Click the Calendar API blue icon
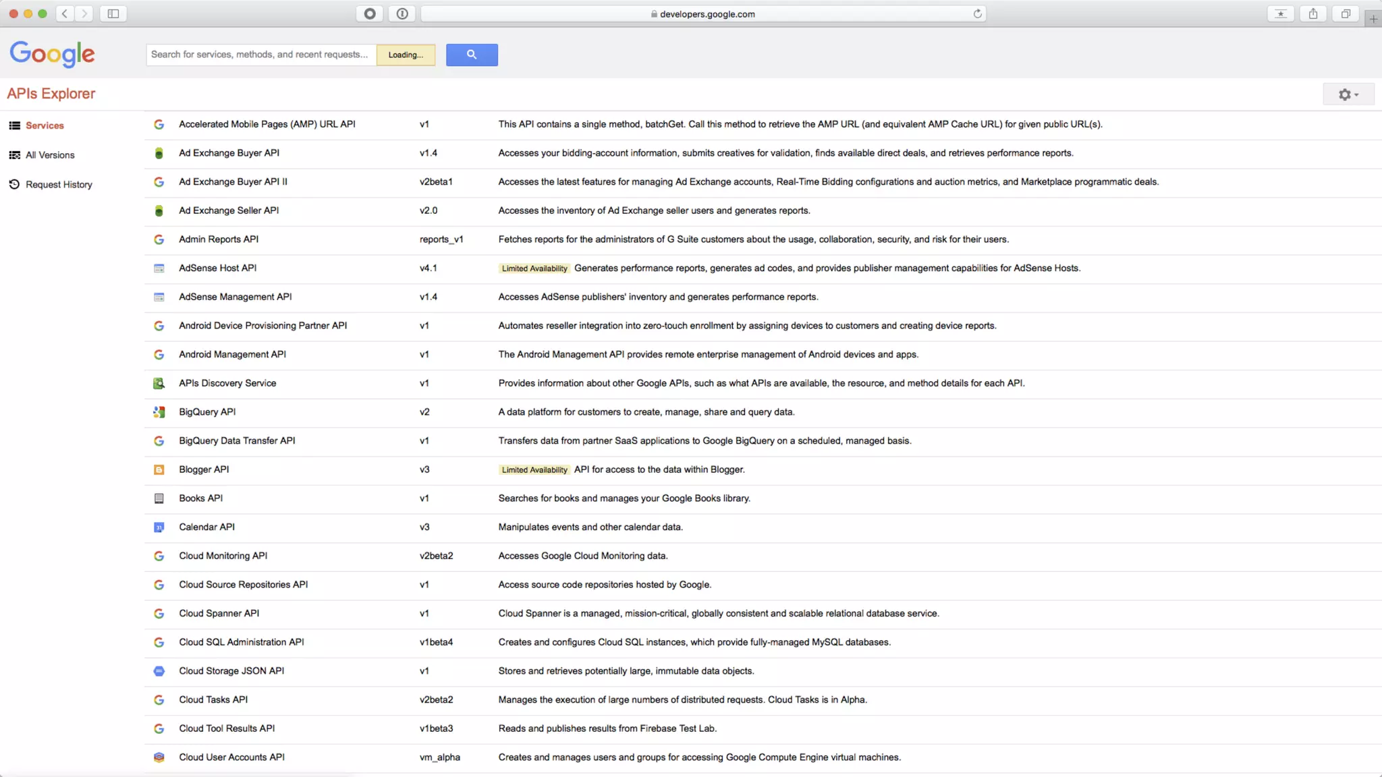This screenshot has height=777, width=1382. (x=159, y=527)
